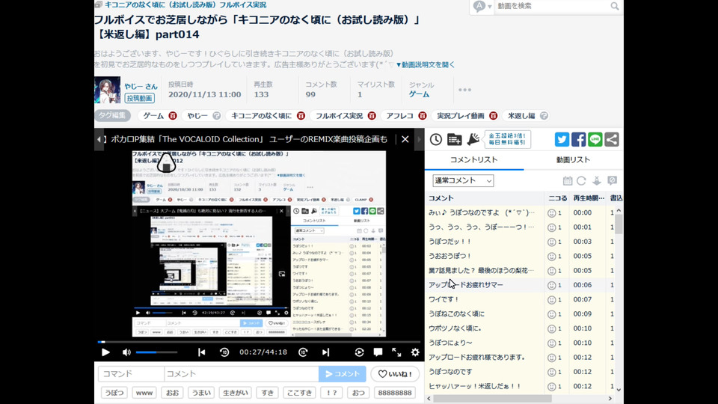
Task: Click the search magnifier icon
Action: coord(615,6)
